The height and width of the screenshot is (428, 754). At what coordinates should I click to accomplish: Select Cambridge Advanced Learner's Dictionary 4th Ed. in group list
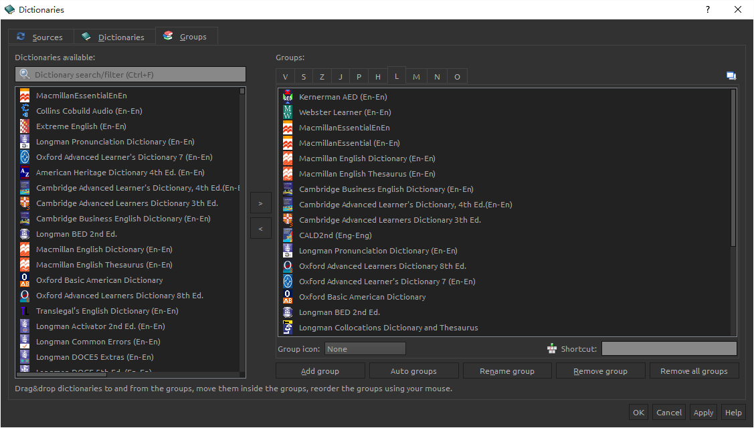[504, 205]
